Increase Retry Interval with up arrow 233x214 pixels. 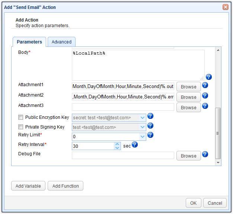(118, 144)
